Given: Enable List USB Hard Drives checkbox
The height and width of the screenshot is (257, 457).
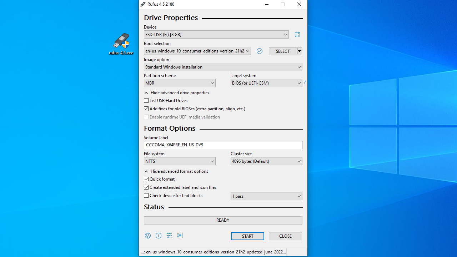Looking at the screenshot, I should pos(146,101).
